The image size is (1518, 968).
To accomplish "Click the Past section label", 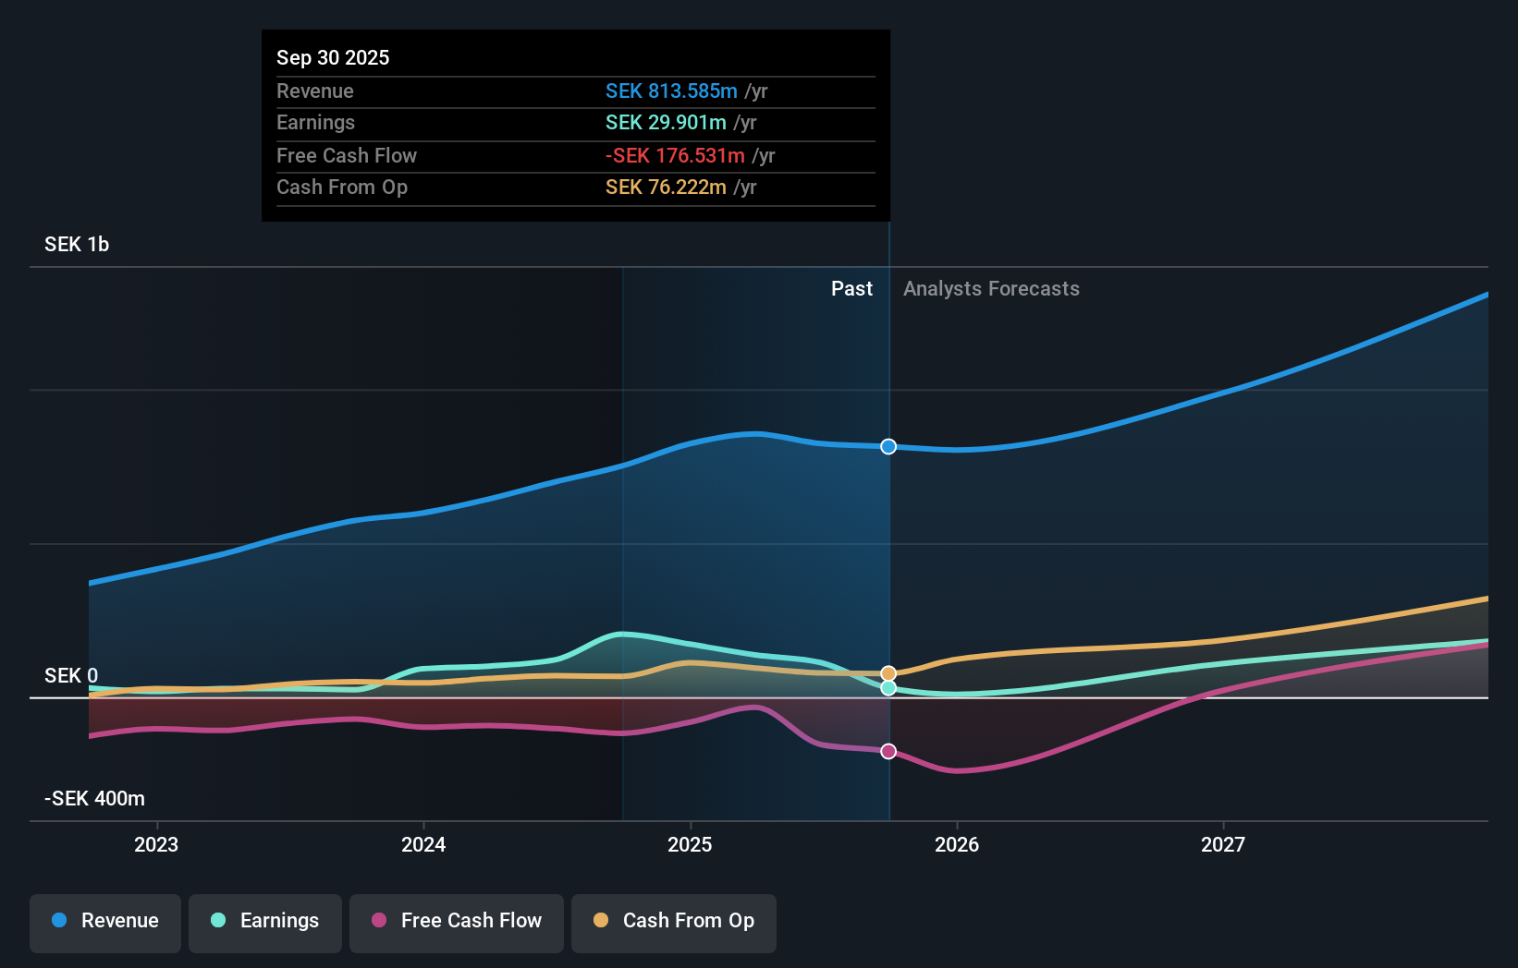I will 851,288.
